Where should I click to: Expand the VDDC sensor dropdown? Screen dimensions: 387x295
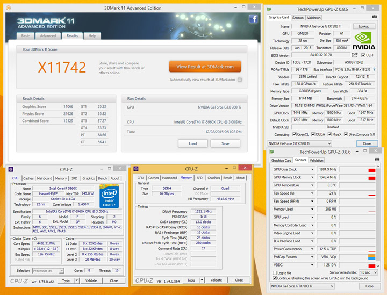pos(312,265)
